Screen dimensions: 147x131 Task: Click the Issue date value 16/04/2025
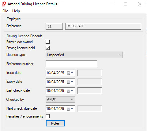[x=55, y=73]
